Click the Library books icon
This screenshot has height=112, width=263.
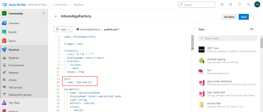tap(4, 80)
